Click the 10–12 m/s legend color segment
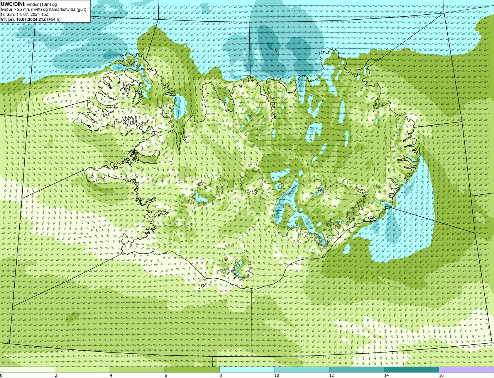 click(x=302, y=369)
